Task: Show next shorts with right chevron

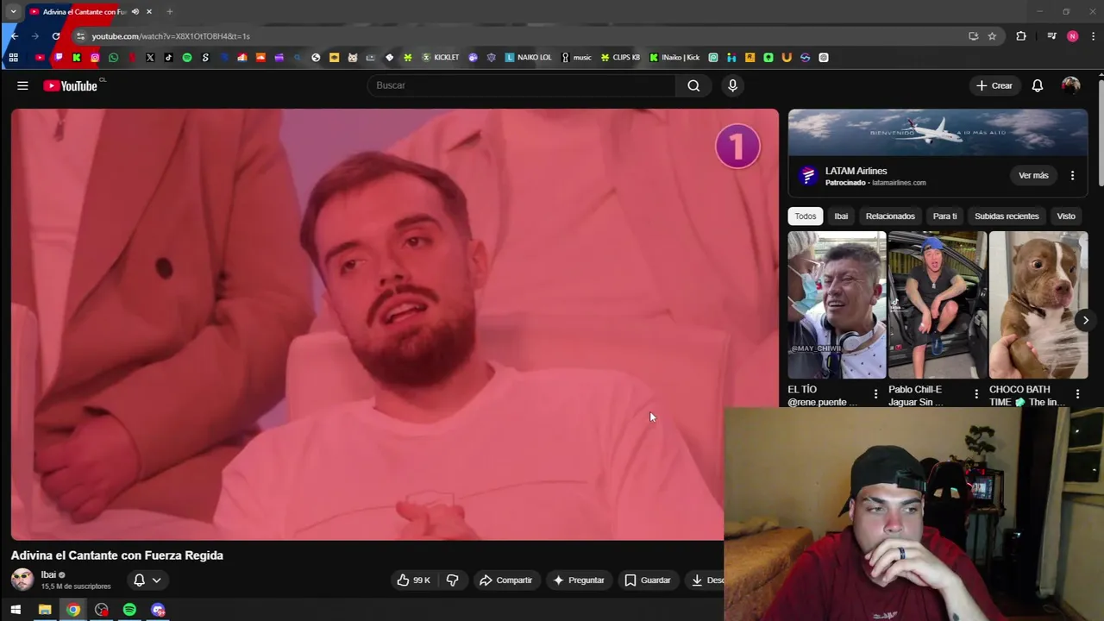Action: (x=1085, y=320)
